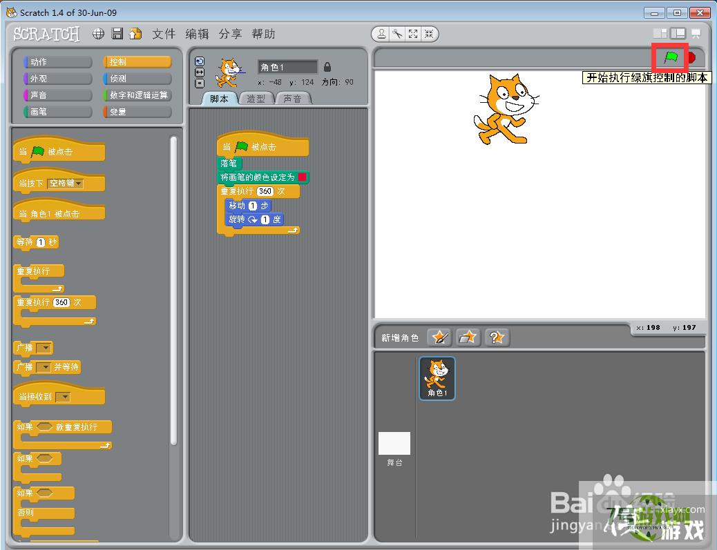Switch to the 声音 tab
The image size is (717, 550).
point(293,99)
